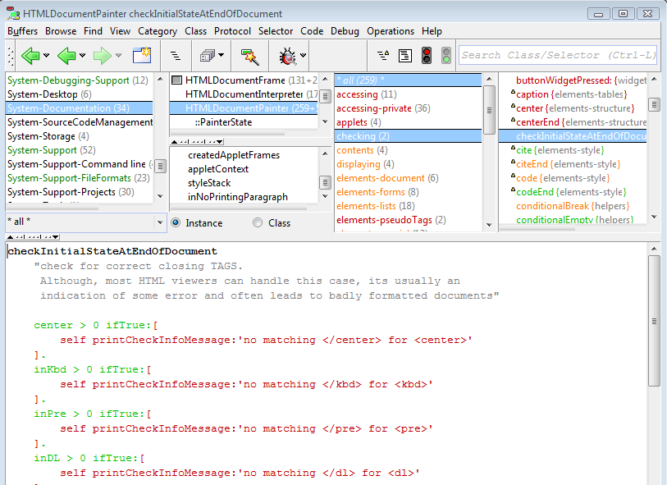Select the displaying protocol

408,164
